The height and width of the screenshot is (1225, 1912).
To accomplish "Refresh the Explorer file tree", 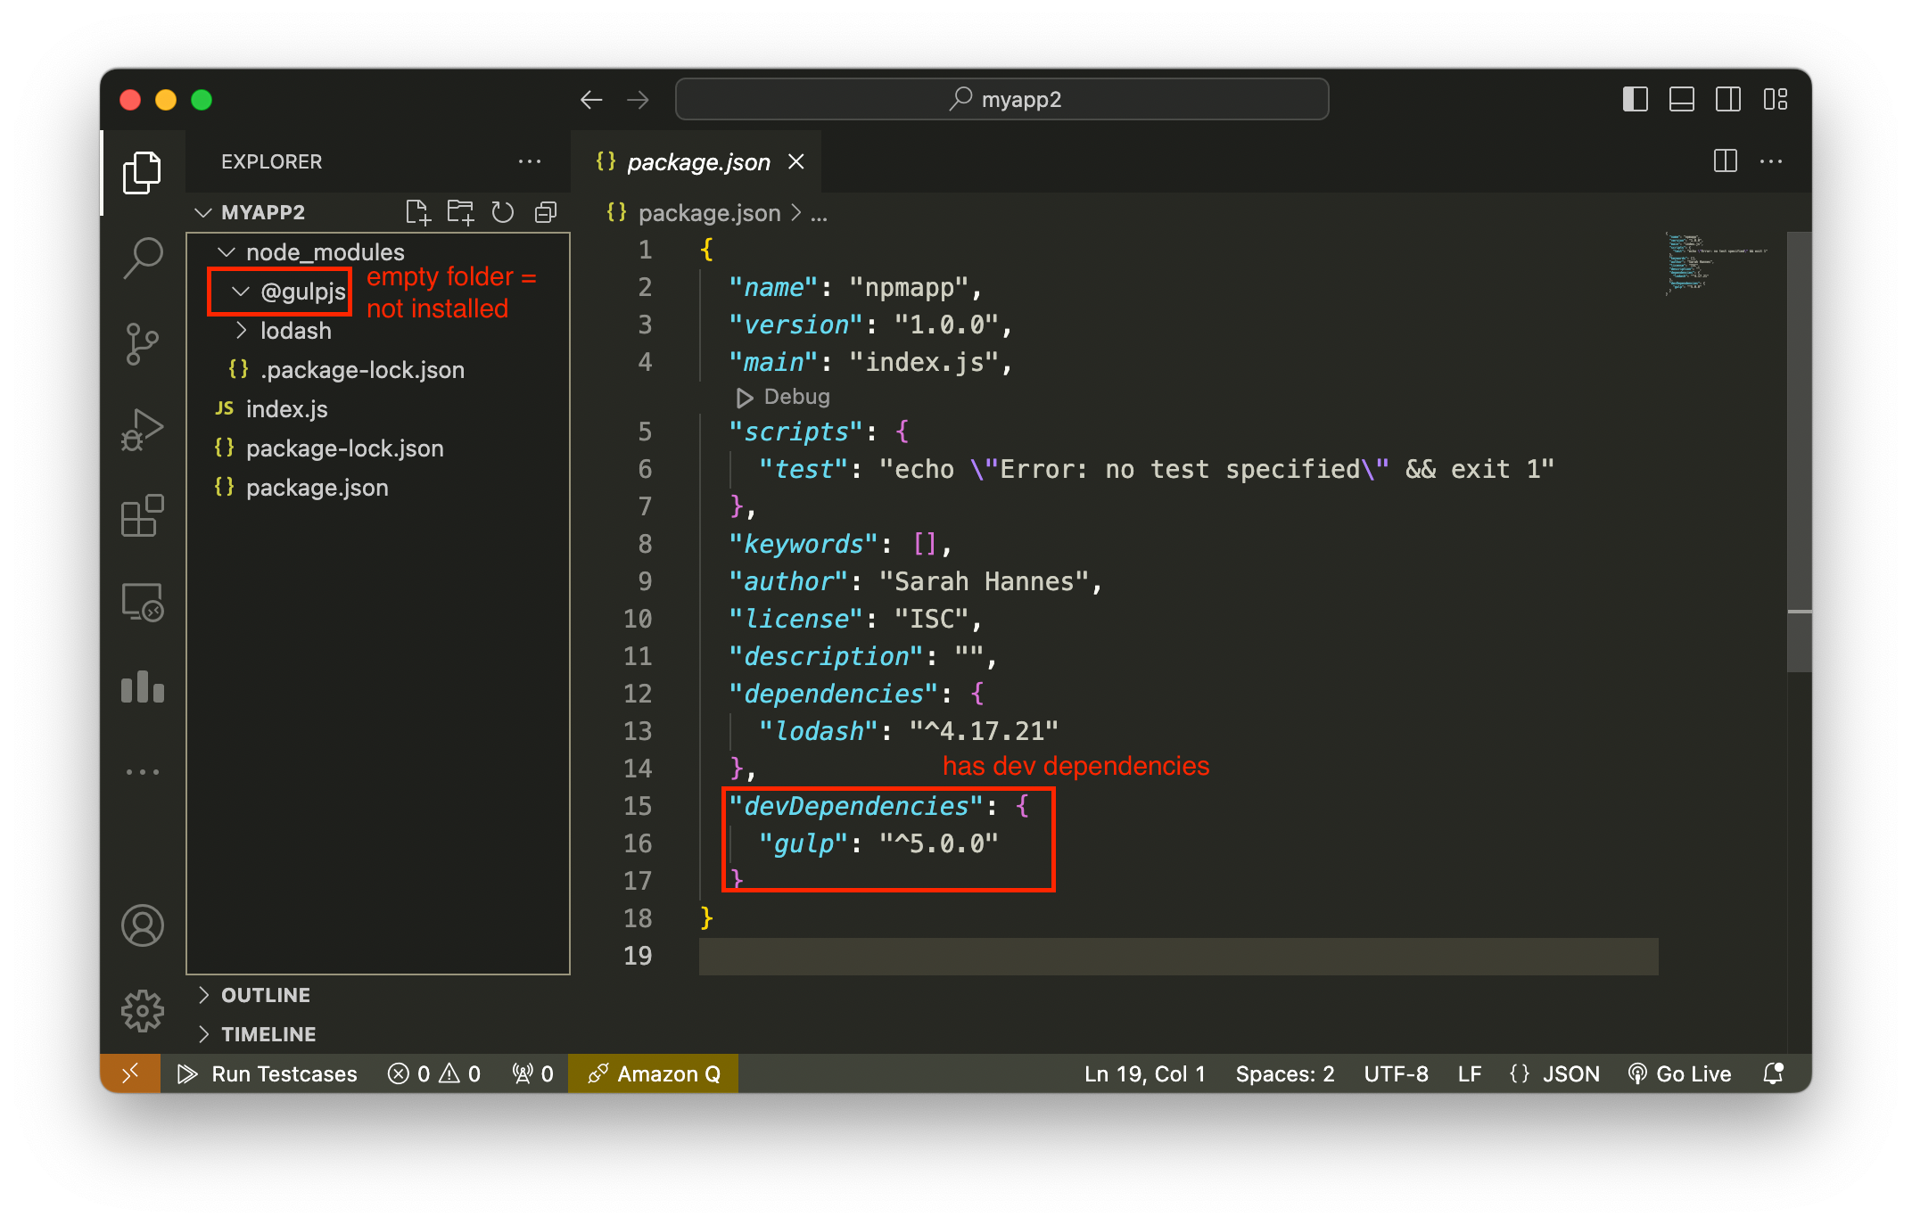I will coord(503,212).
